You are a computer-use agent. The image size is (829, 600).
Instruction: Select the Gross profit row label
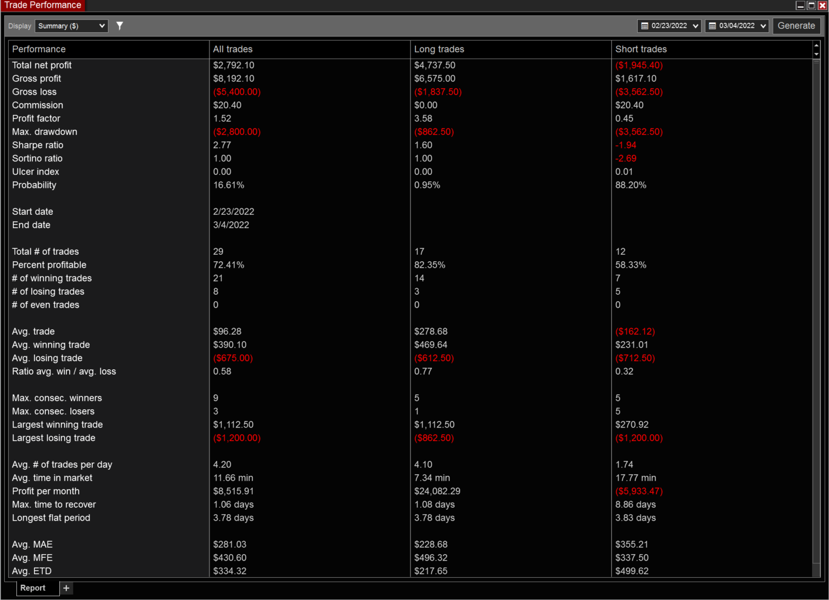pyautogui.click(x=36, y=79)
